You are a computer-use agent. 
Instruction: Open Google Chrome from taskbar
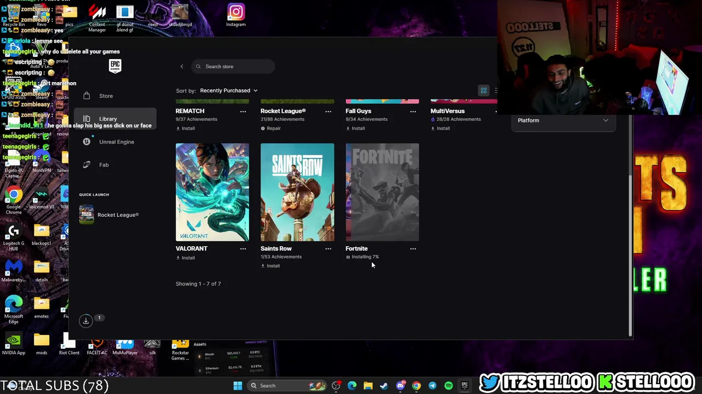(416, 386)
